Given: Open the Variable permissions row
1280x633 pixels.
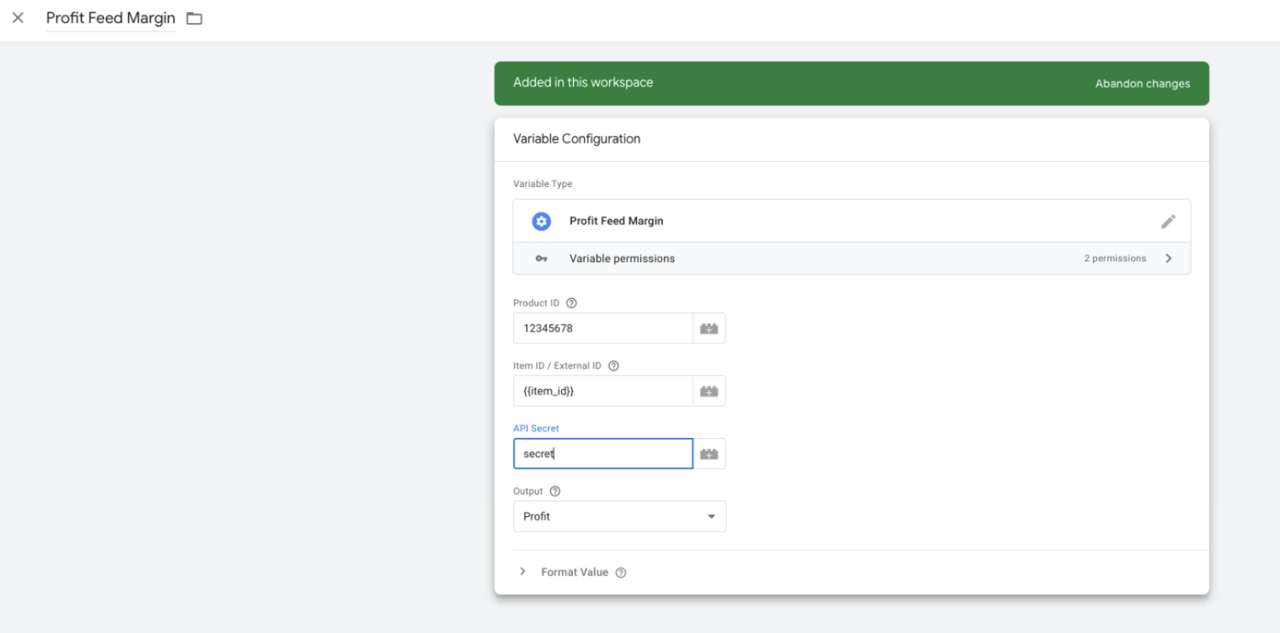Looking at the screenshot, I should [851, 259].
